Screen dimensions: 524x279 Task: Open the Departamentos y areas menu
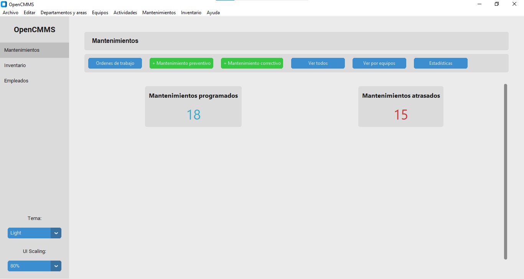tap(64, 12)
